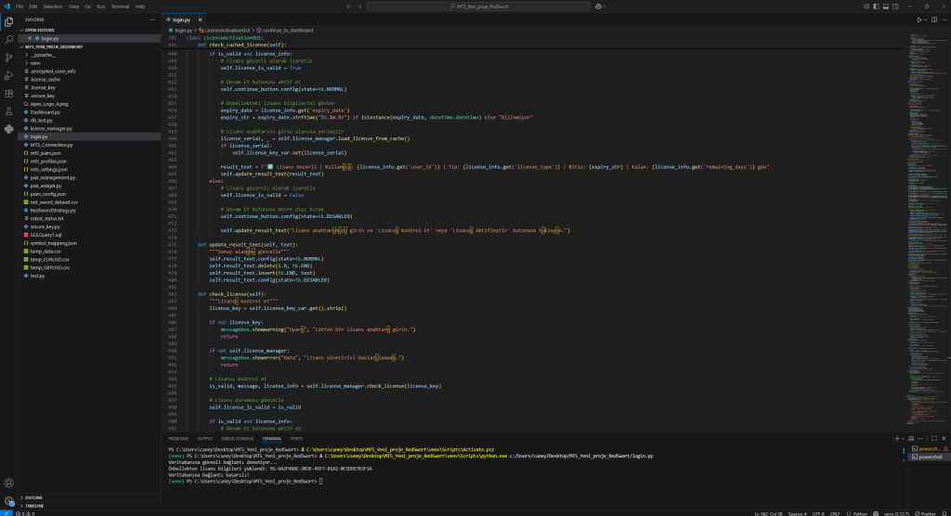The width and height of the screenshot is (951, 516).
Task: Open the Extensions view
Action: (x=8, y=95)
